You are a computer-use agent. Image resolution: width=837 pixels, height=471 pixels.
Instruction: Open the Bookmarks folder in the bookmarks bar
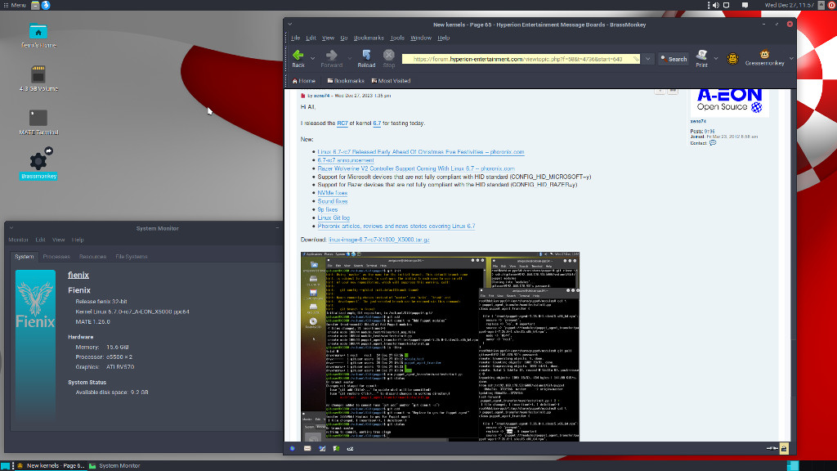[x=346, y=81]
